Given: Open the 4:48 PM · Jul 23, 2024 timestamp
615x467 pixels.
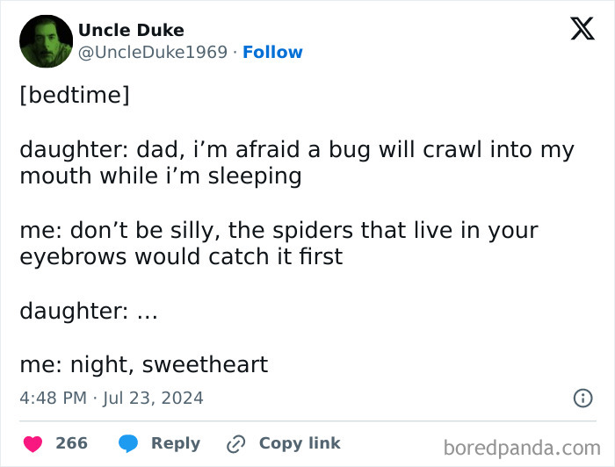Looking at the screenshot, I should coord(112,398).
